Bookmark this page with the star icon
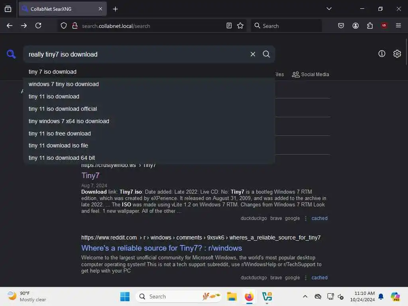408x306 pixels. [240, 26]
